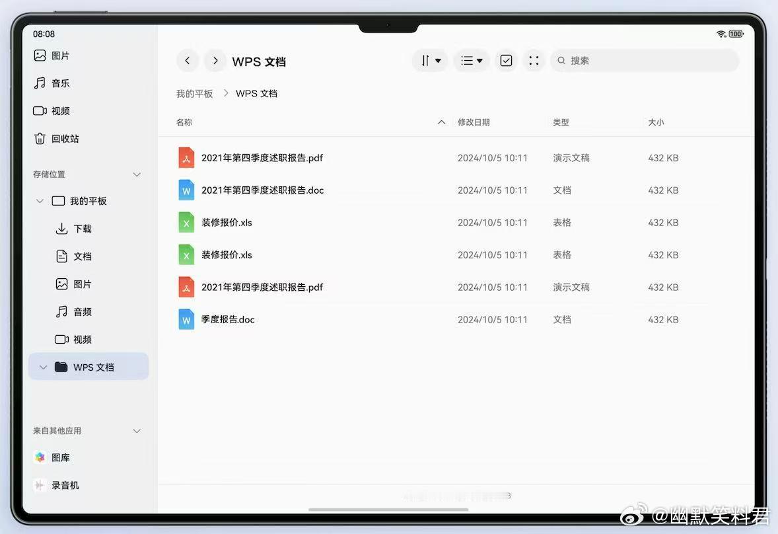Open the 文档 folder in sidebar tree
Screen dimensions: 778x534
click(x=73, y=256)
